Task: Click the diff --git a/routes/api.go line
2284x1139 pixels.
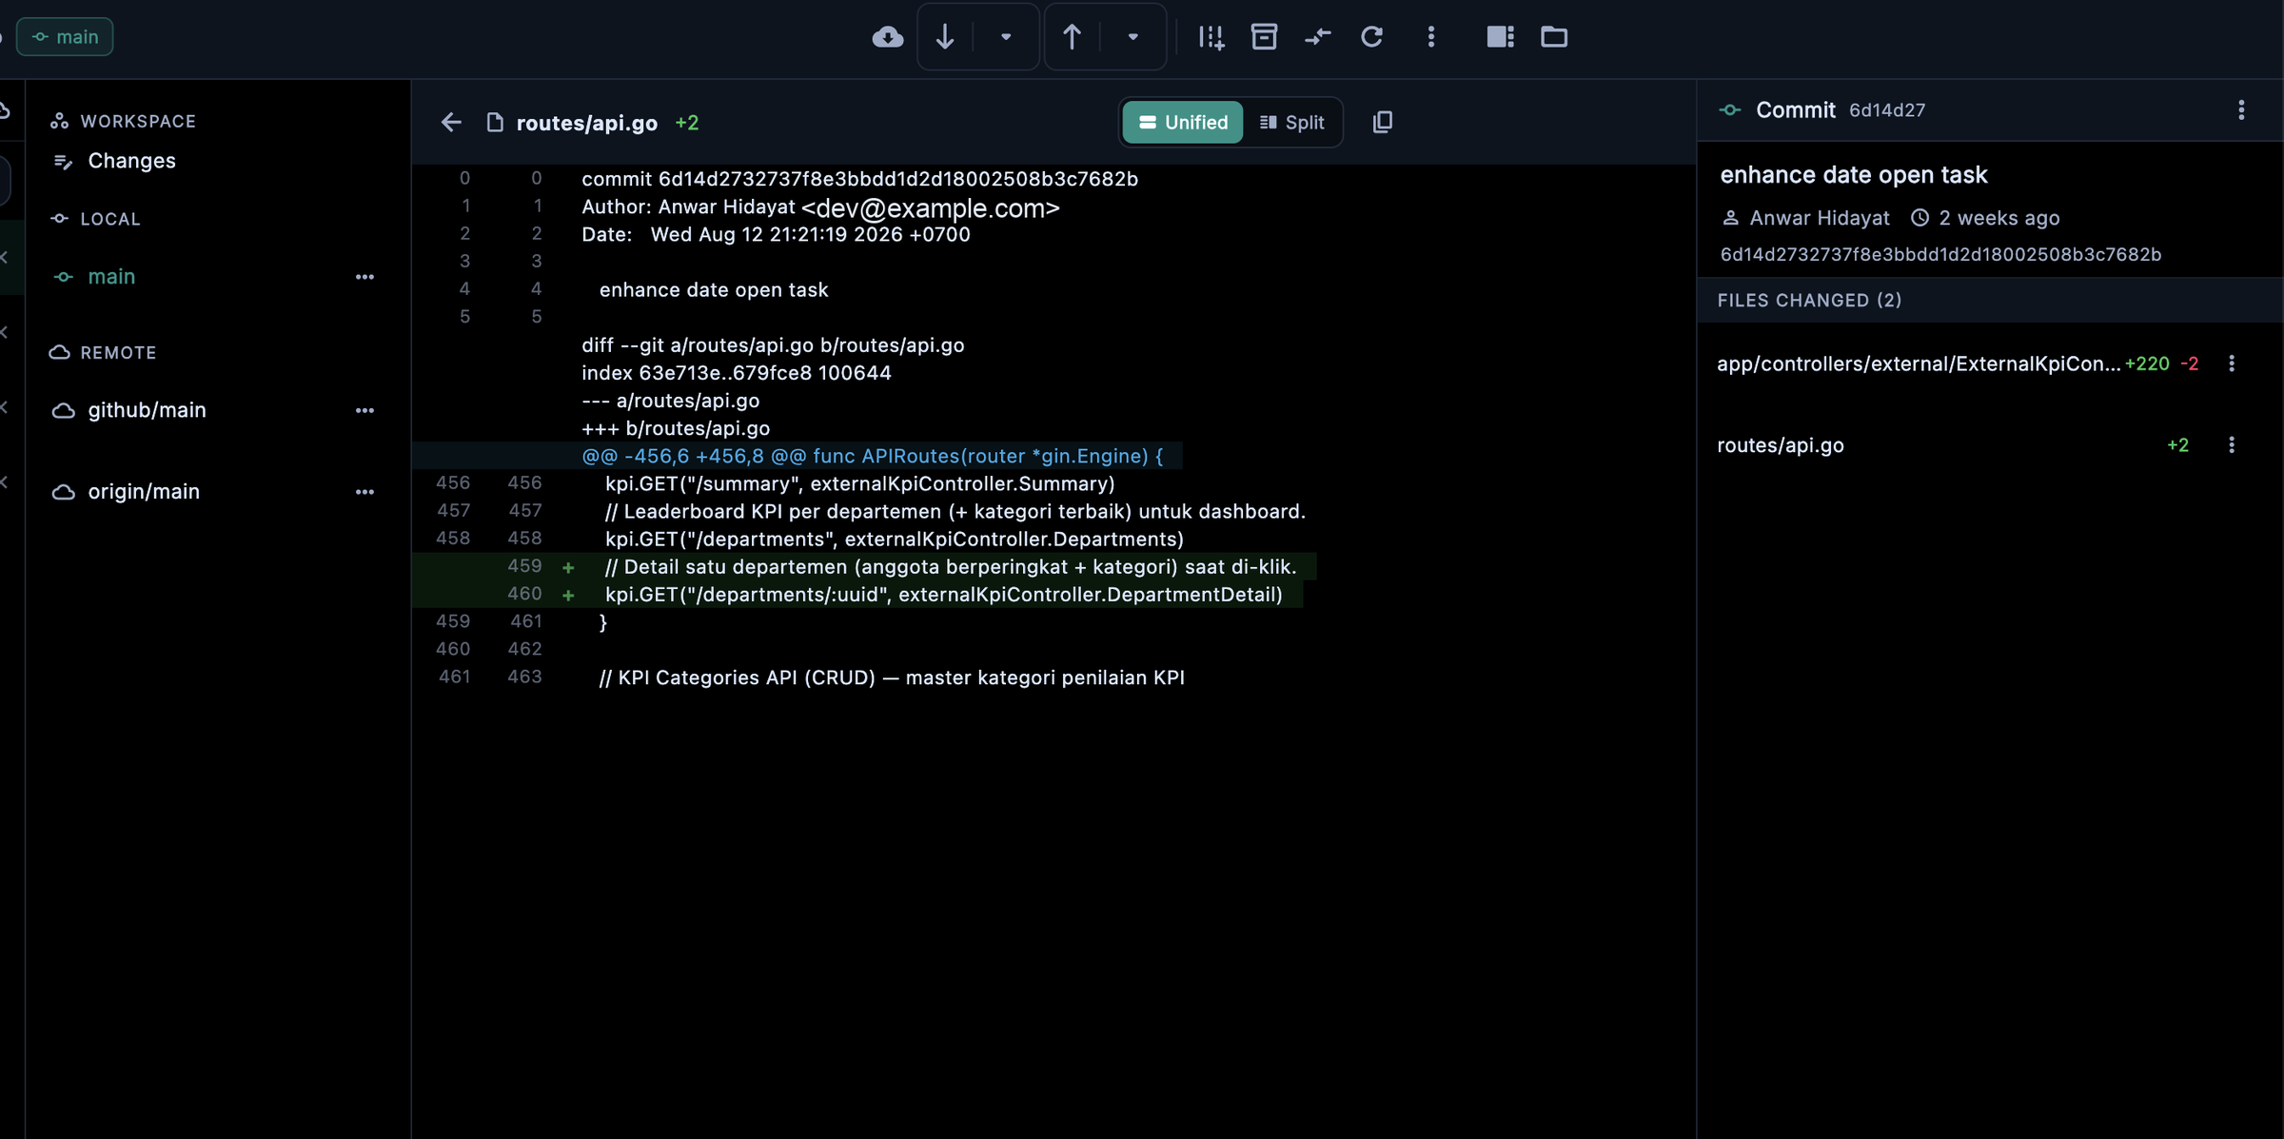Action: click(x=773, y=345)
